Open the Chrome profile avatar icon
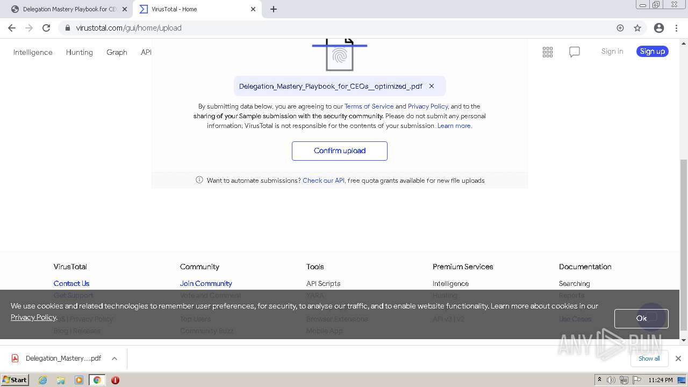 [659, 28]
